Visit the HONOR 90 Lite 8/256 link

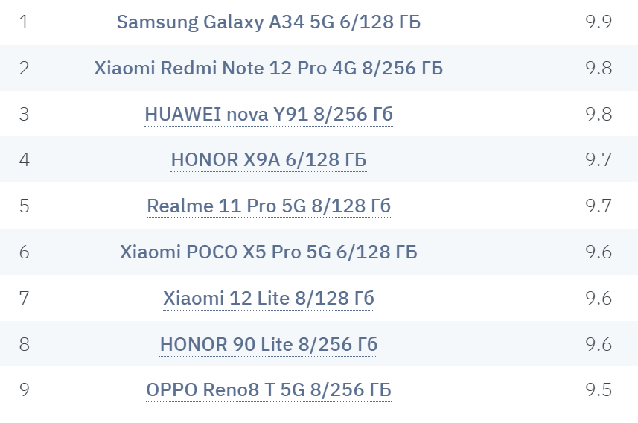(x=269, y=344)
